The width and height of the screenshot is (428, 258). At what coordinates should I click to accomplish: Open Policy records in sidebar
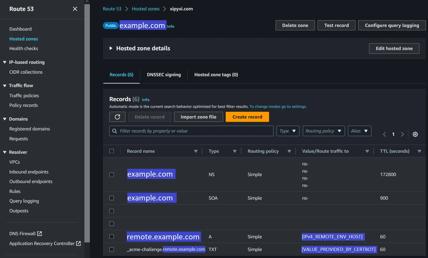click(x=24, y=105)
